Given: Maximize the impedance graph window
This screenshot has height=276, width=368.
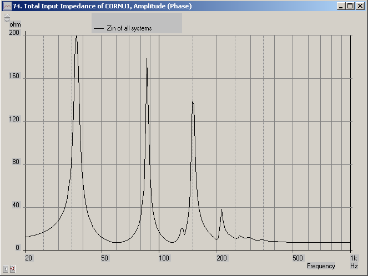Looking at the screenshot, I should coord(350,6).
